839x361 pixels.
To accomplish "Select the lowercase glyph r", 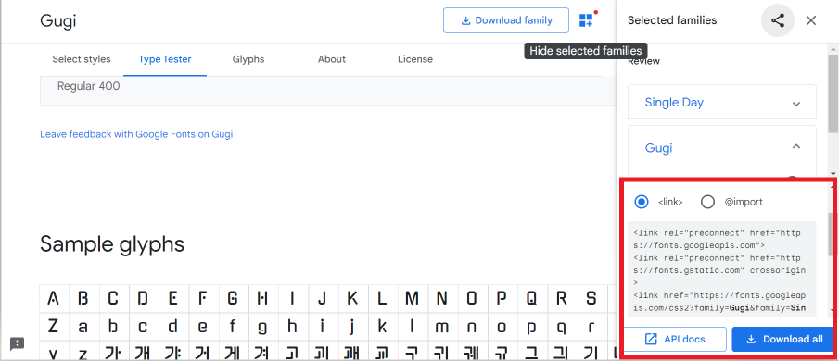I will (x=591, y=326).
